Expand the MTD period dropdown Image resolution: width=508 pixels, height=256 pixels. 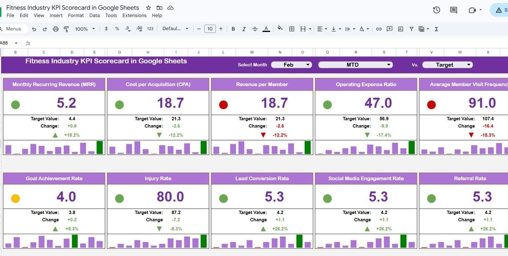[355, 65]
